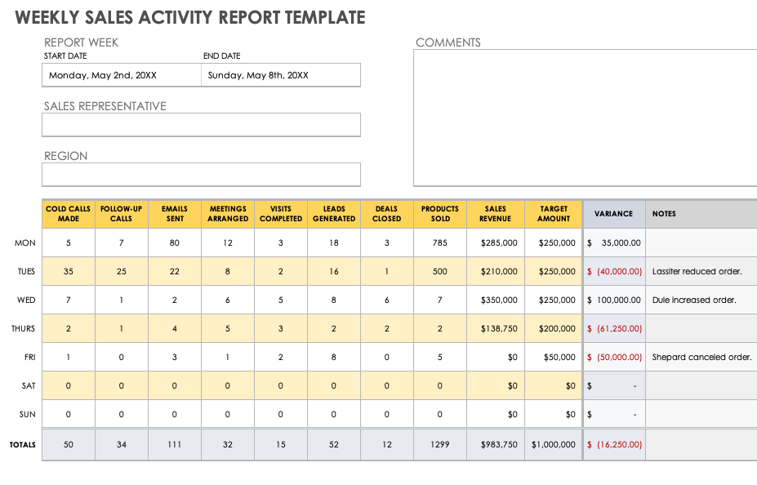This screenshot has height=485, width=757.
Task: Select the Leads Generated column header
Action: 333,213
